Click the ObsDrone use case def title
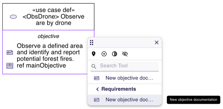Viewport: 223px width, 109px height. (53, 17)
